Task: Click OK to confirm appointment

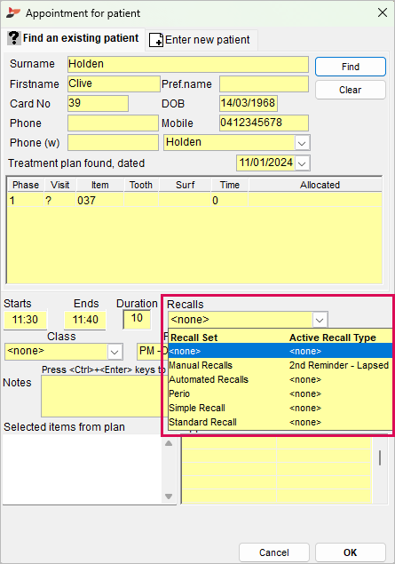Action: [x=351, y=552]
